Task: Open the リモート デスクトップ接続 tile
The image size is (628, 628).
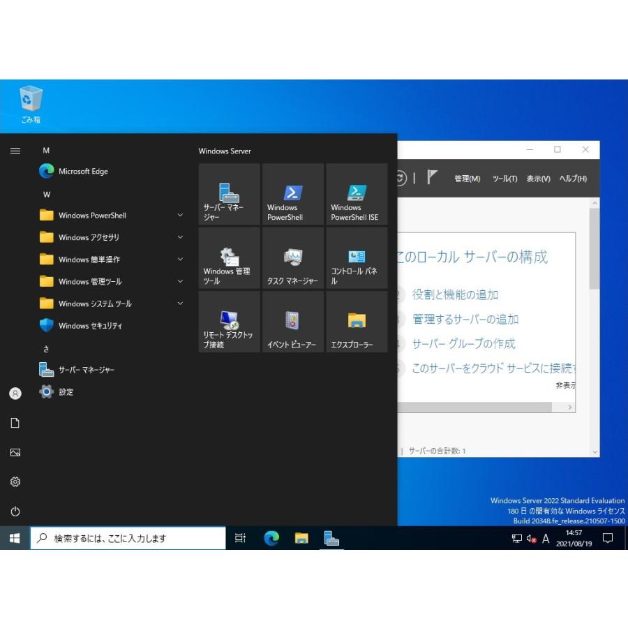Action: tap(229, 322)
